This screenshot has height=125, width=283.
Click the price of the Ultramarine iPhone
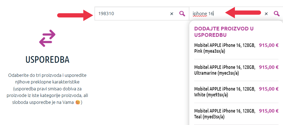coord(269,67)
